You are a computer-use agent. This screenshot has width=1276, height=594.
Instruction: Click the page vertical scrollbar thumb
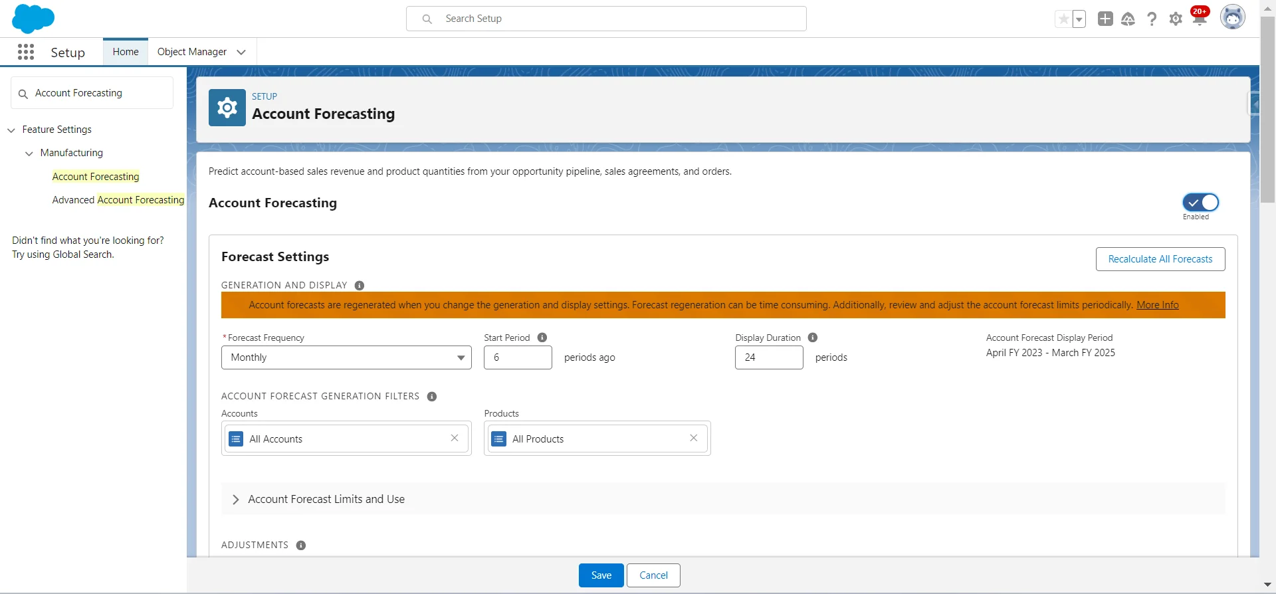point(1267,110)
